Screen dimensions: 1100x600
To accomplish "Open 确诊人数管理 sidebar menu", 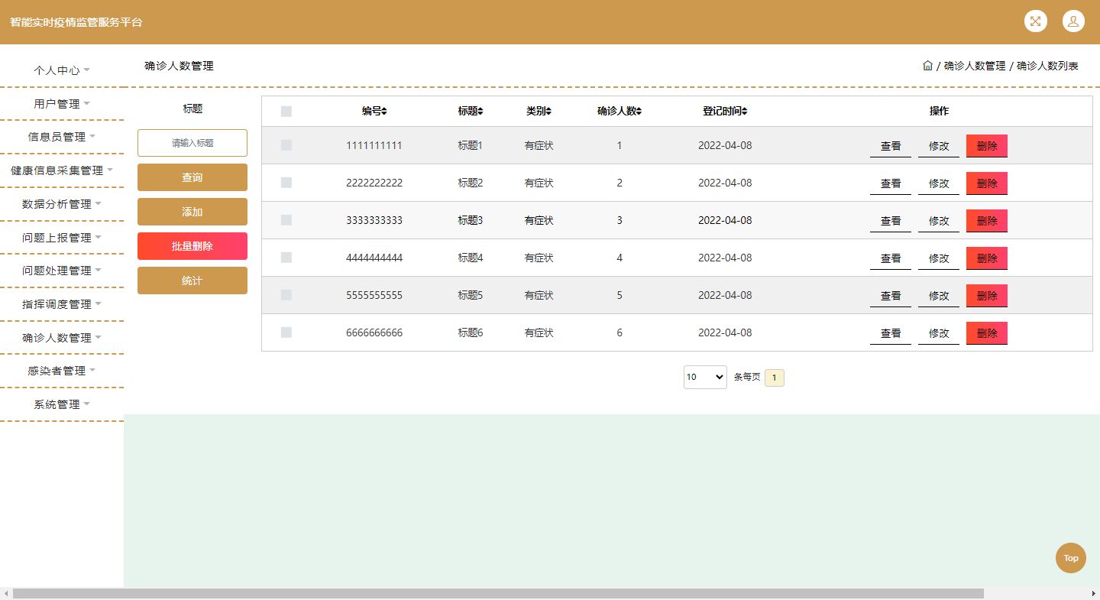I will click(62, 338).
